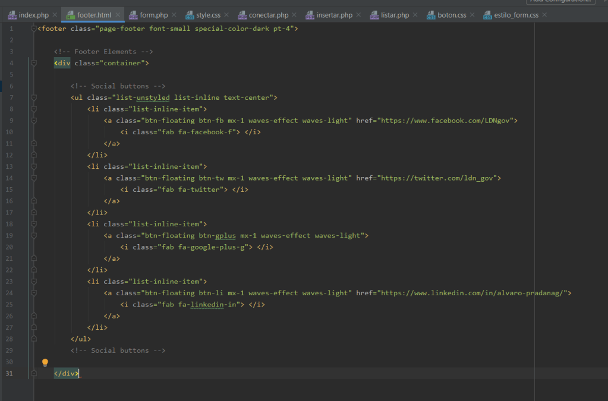The image size is (608, 401).
Task: Collapse the Twitter anchor fold on line 14
Action: [x=34, y=178]
